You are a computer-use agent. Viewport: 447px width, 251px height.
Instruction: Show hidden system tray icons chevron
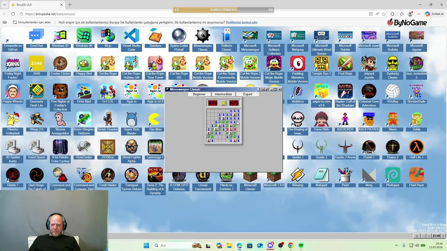pyautogui.click(x=396, y=245)
